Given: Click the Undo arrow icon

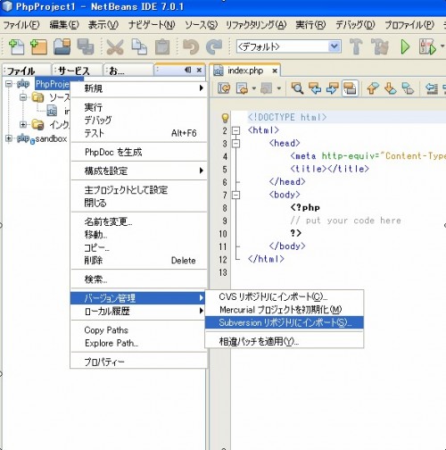Looking at the screenshot, I should tap(191, 46).
